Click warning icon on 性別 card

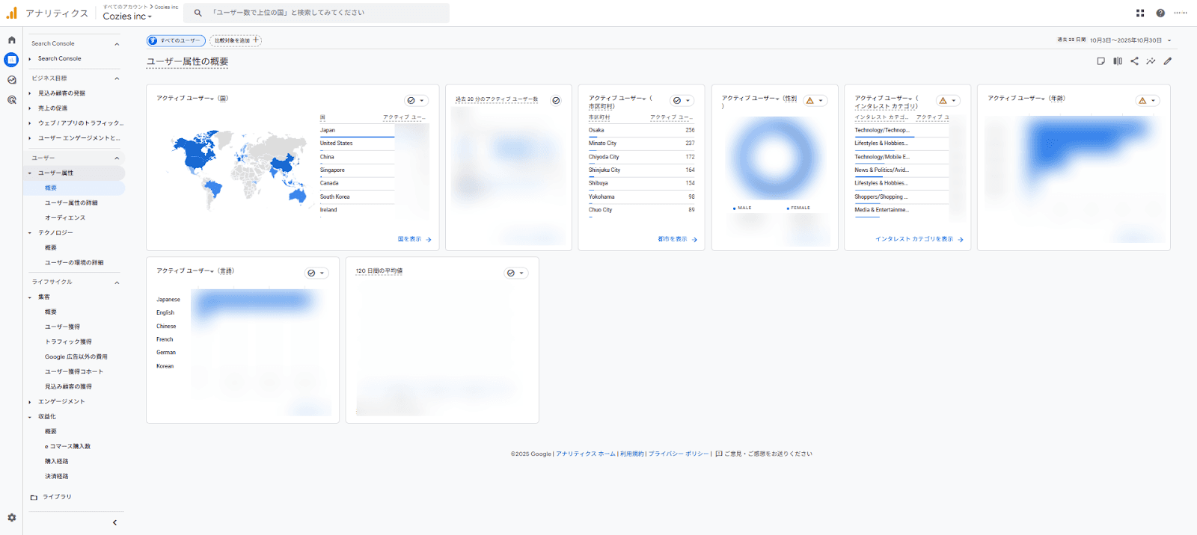click(809, 100)
